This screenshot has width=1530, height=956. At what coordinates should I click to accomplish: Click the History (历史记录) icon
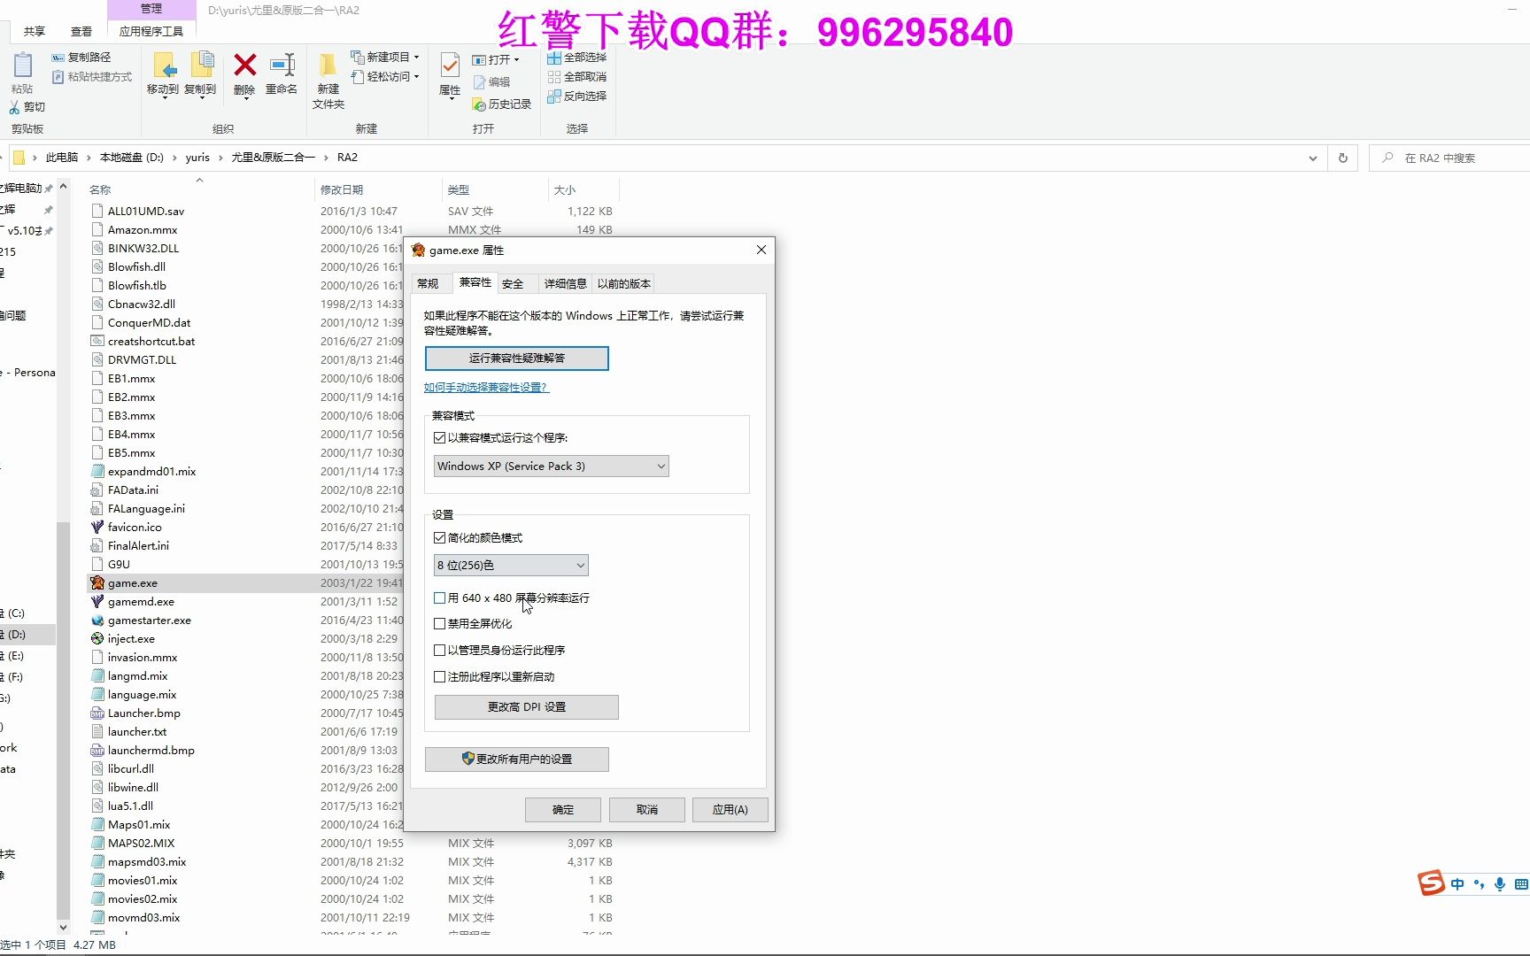tap(479, 104)
